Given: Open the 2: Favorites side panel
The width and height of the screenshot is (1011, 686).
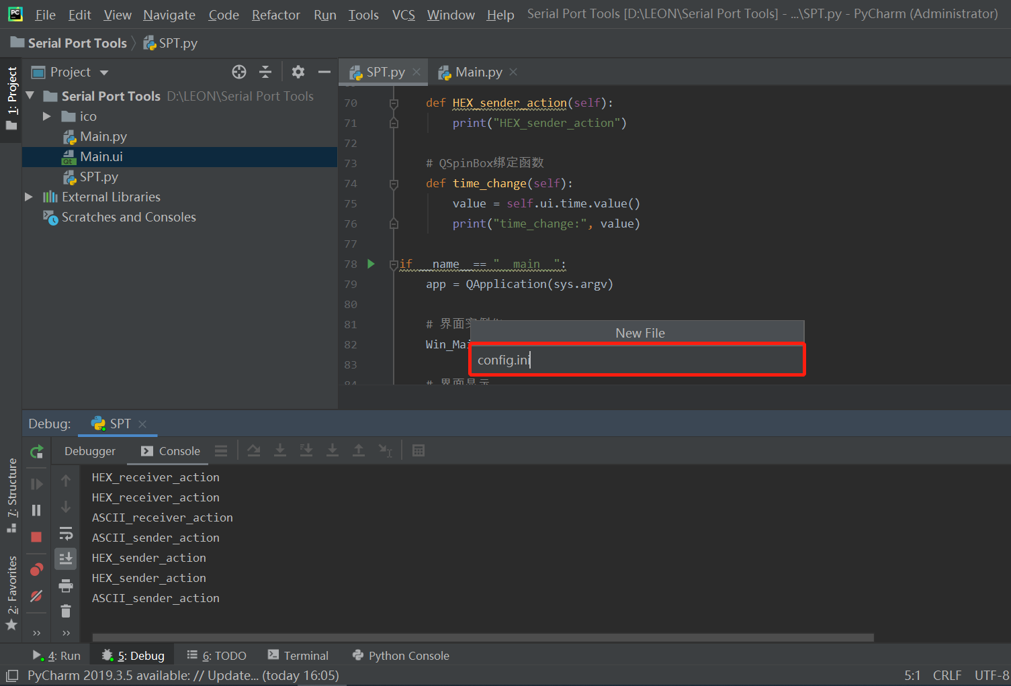Looking at the screenshot, I should [11, 593].
